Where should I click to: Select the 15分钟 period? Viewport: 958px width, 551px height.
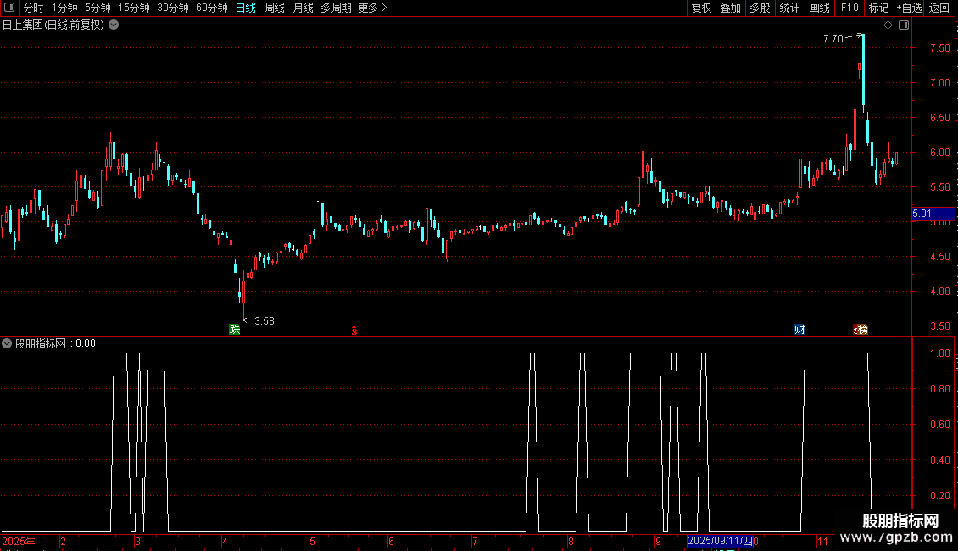(x=134, y=8)
